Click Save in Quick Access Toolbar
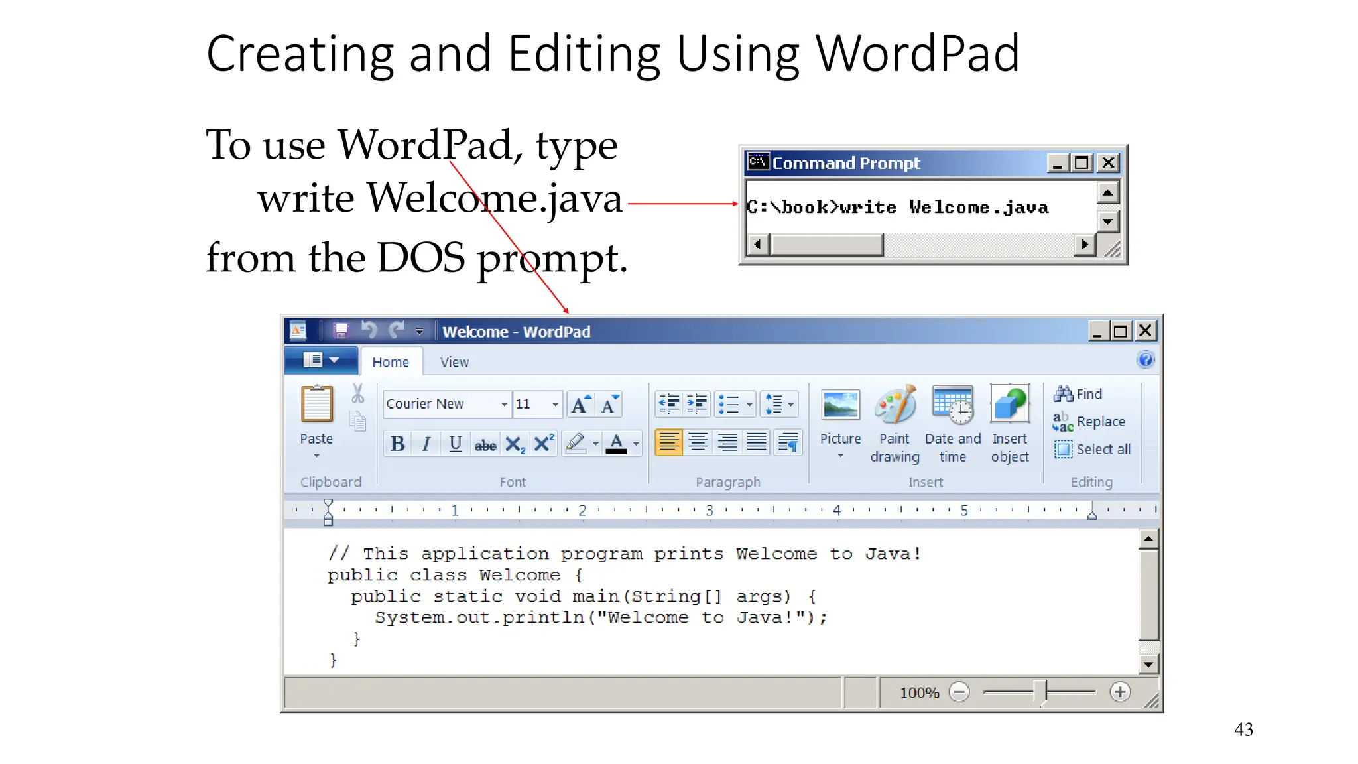This screenshot has height=764, width=1358. 341,330
